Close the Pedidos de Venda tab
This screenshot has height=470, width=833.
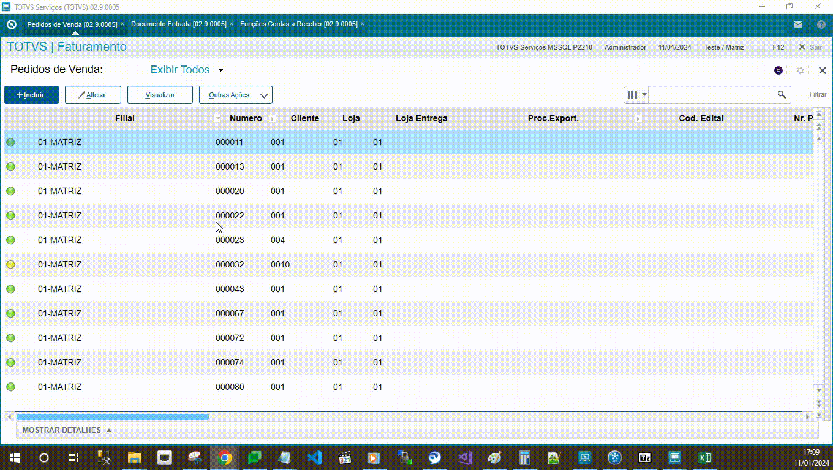[x=123, y=24]
